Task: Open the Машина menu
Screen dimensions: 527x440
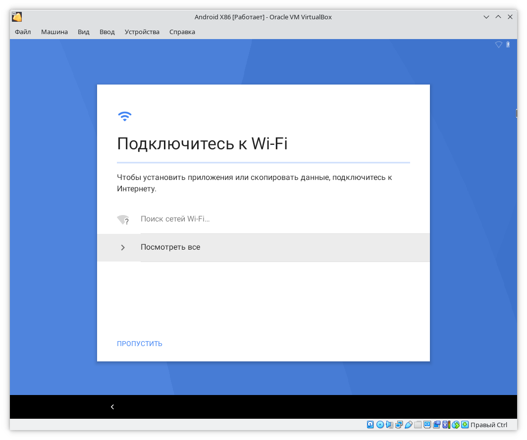Action: coord(54,32)
